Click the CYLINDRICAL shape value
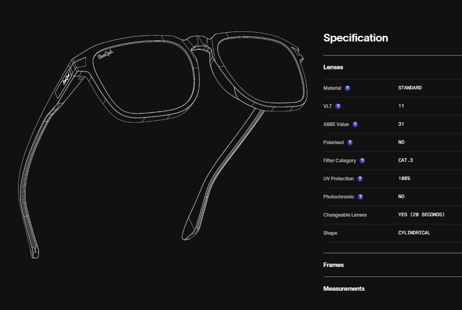 coord(414,233)
